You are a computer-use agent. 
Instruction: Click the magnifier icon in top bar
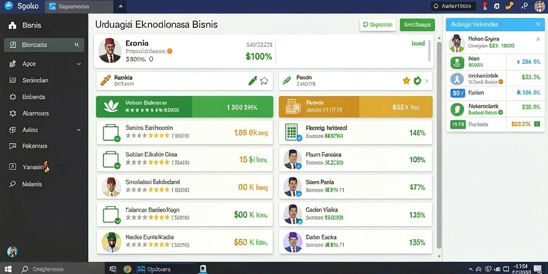pos(524,5)
